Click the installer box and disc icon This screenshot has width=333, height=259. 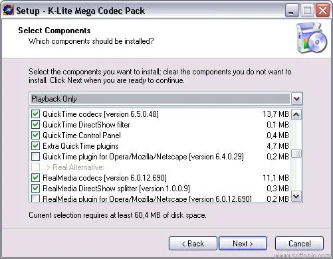coord(312,38)
